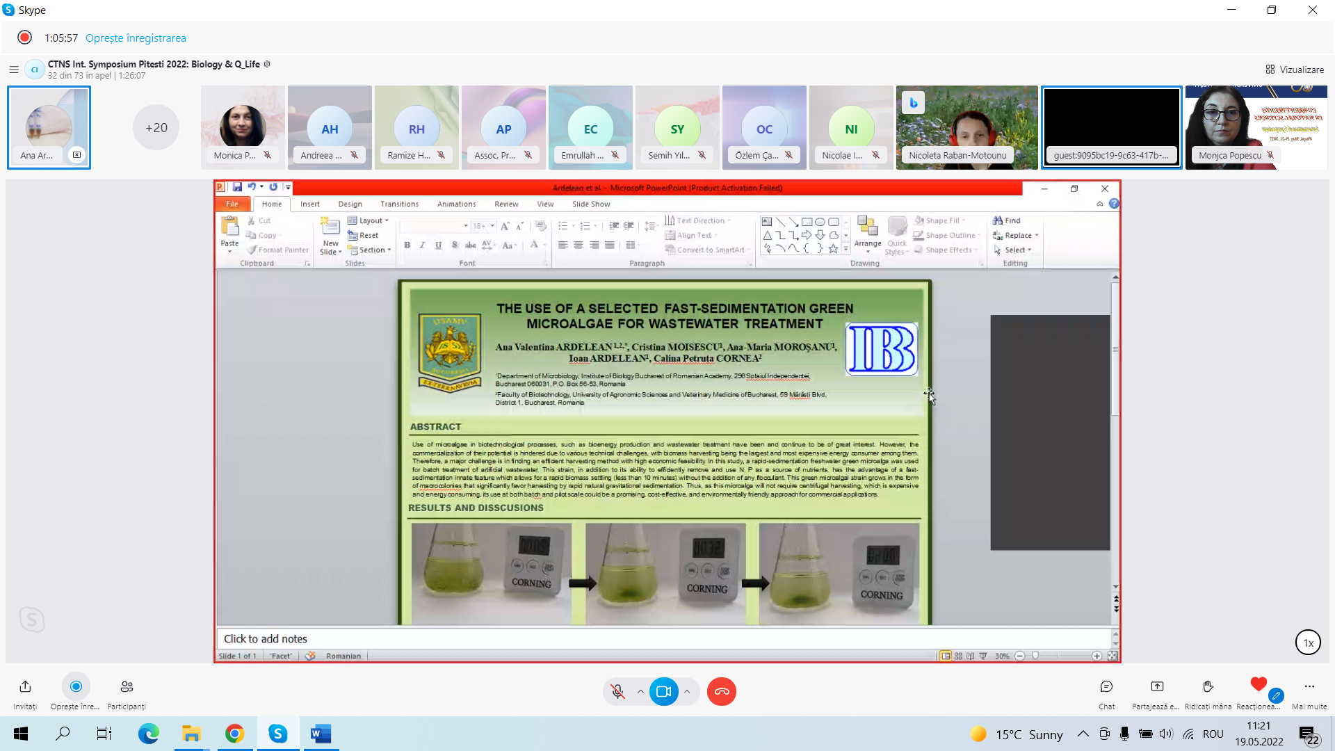Viewport: 1335px width, 751px height.
Task: End the call with red hangup button
Action: click(x=722, y=691)
